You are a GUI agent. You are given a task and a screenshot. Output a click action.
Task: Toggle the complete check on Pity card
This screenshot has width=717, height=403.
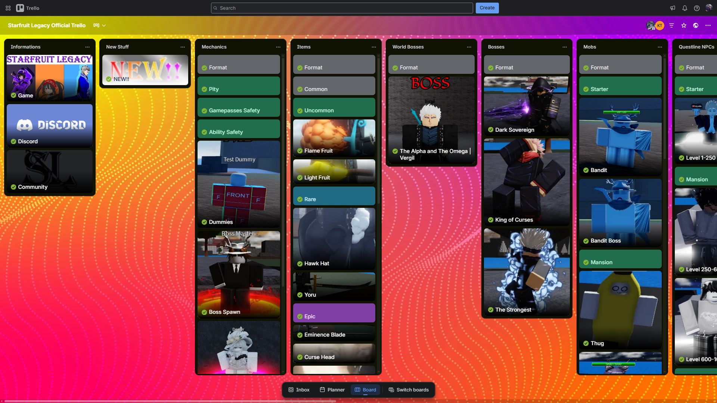pyautogui.click(x=204, y=89)
